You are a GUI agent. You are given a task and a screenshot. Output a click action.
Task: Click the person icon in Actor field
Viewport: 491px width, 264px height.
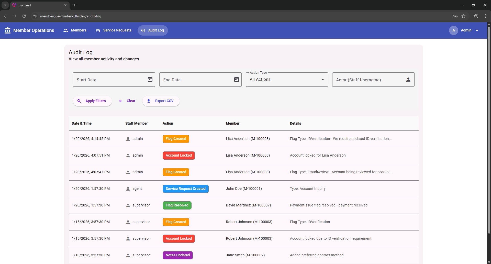pos(408,80)
